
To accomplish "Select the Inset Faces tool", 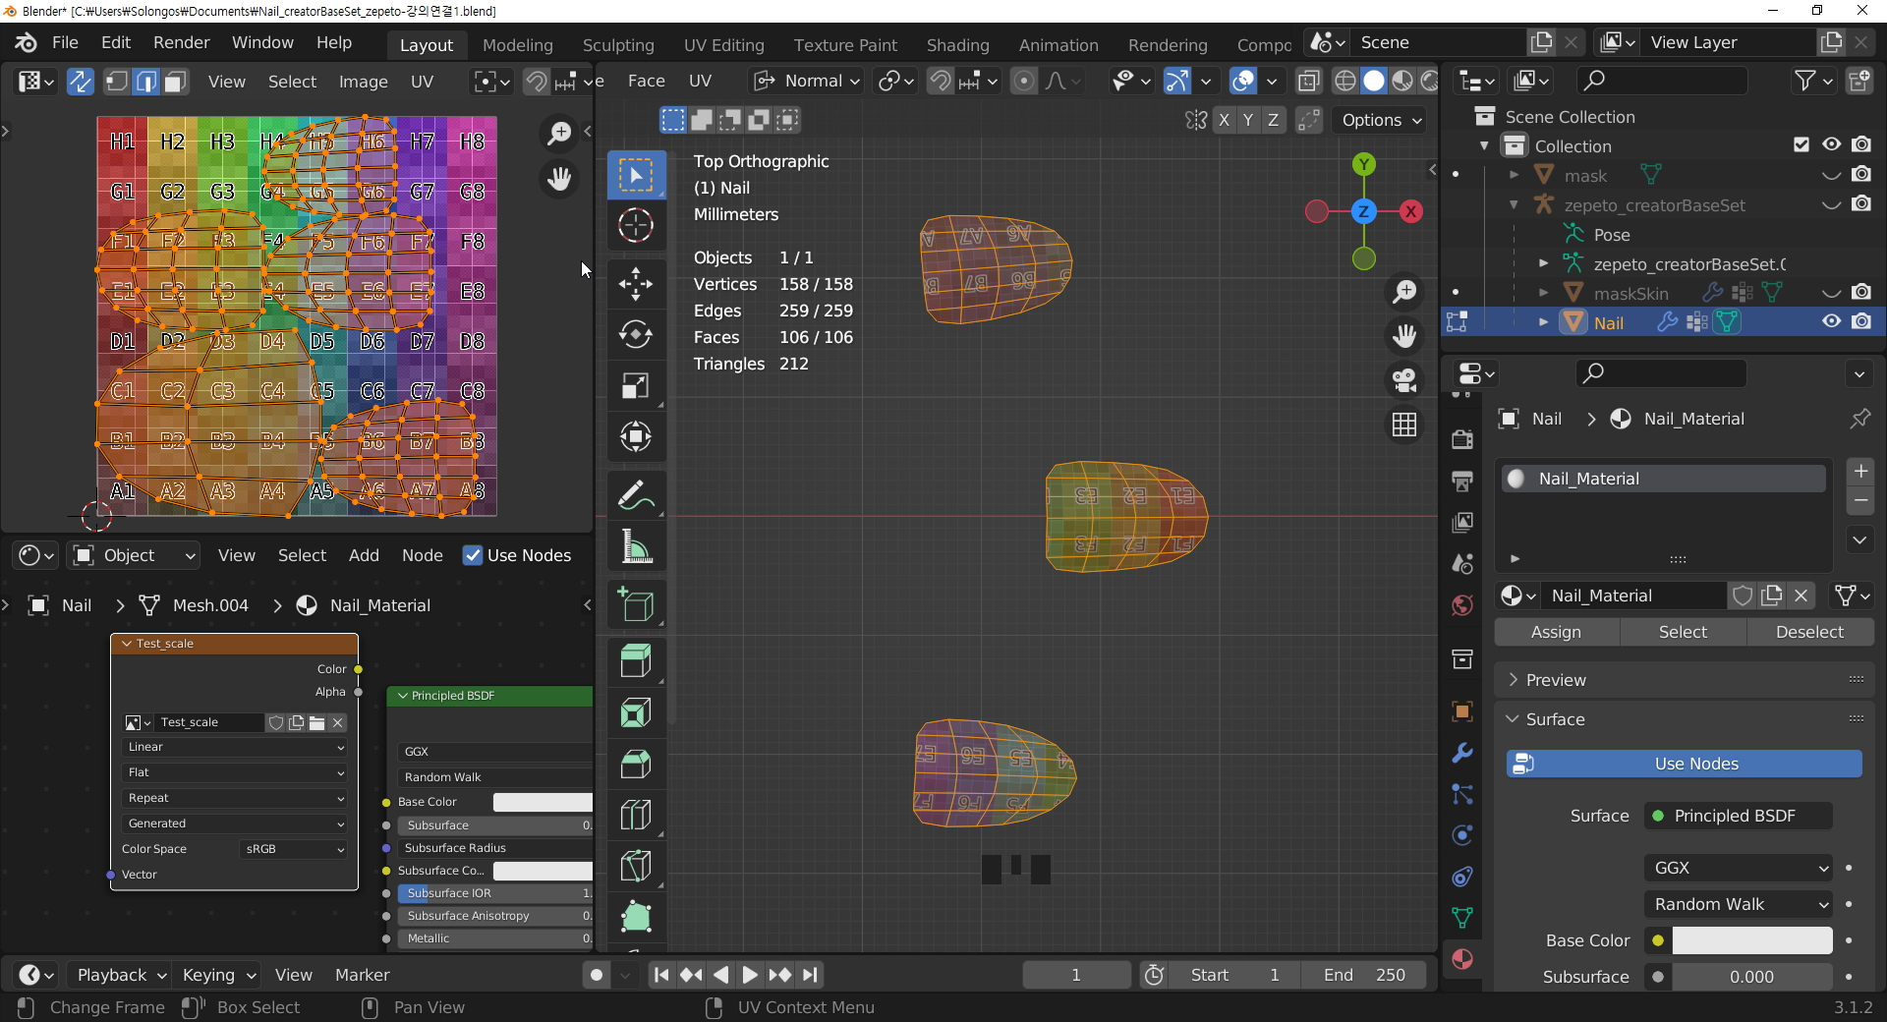I will click(636, 712).
